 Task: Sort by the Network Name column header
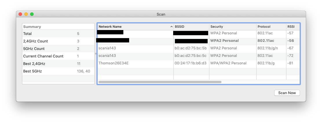tap(136, 27)
